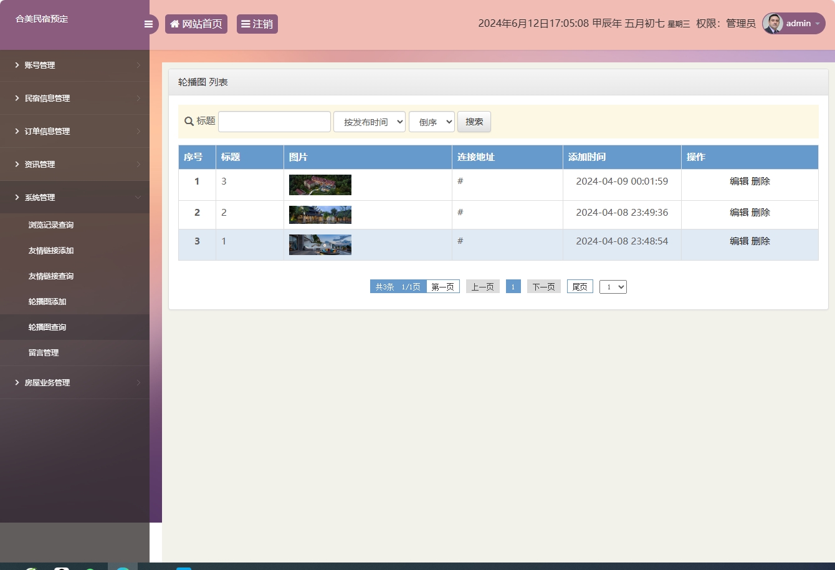Open the page number dropdown in pagination
Viewport: 835px width, 570px height.
[613, 286]
